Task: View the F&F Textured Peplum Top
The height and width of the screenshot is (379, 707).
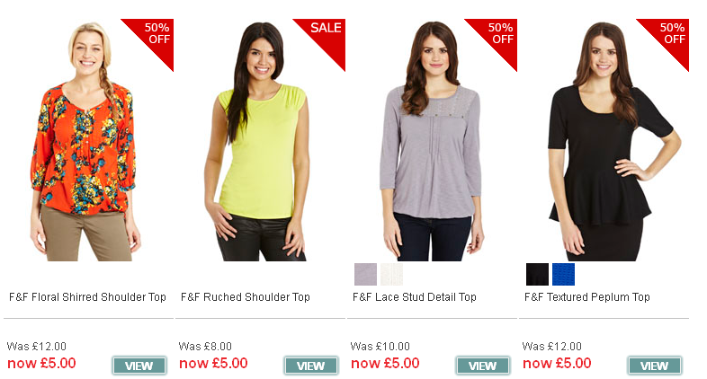Action: [x=655, y=366]
